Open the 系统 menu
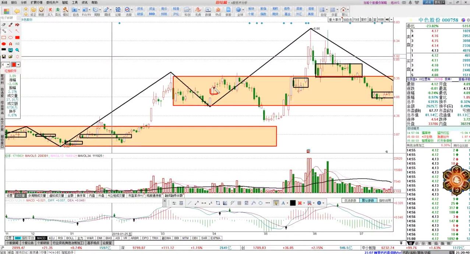 coord(4,2)
